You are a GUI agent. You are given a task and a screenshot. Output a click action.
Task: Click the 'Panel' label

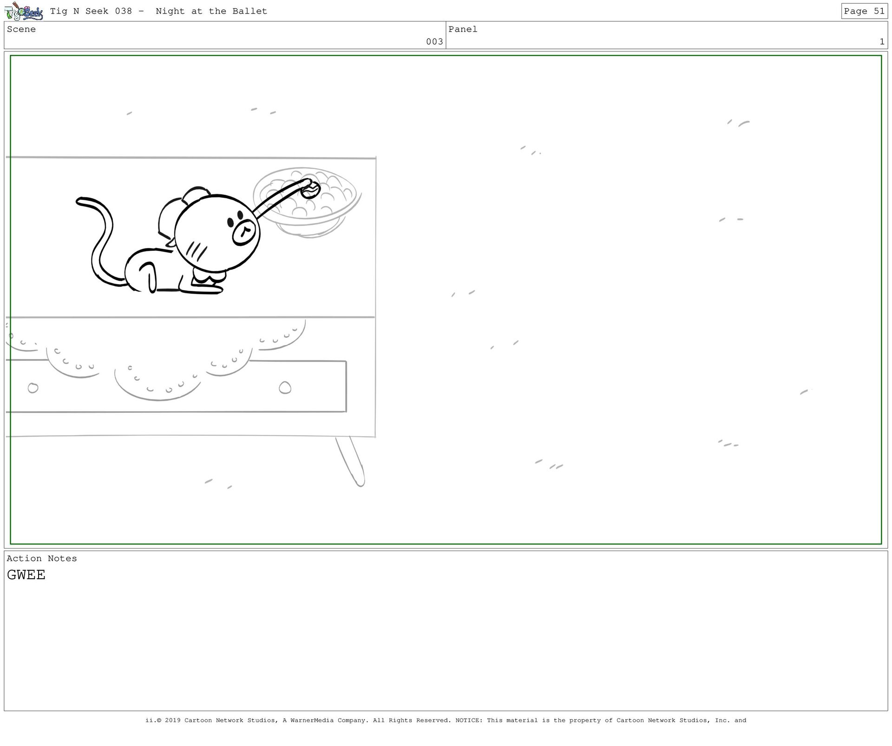[463, 29]
